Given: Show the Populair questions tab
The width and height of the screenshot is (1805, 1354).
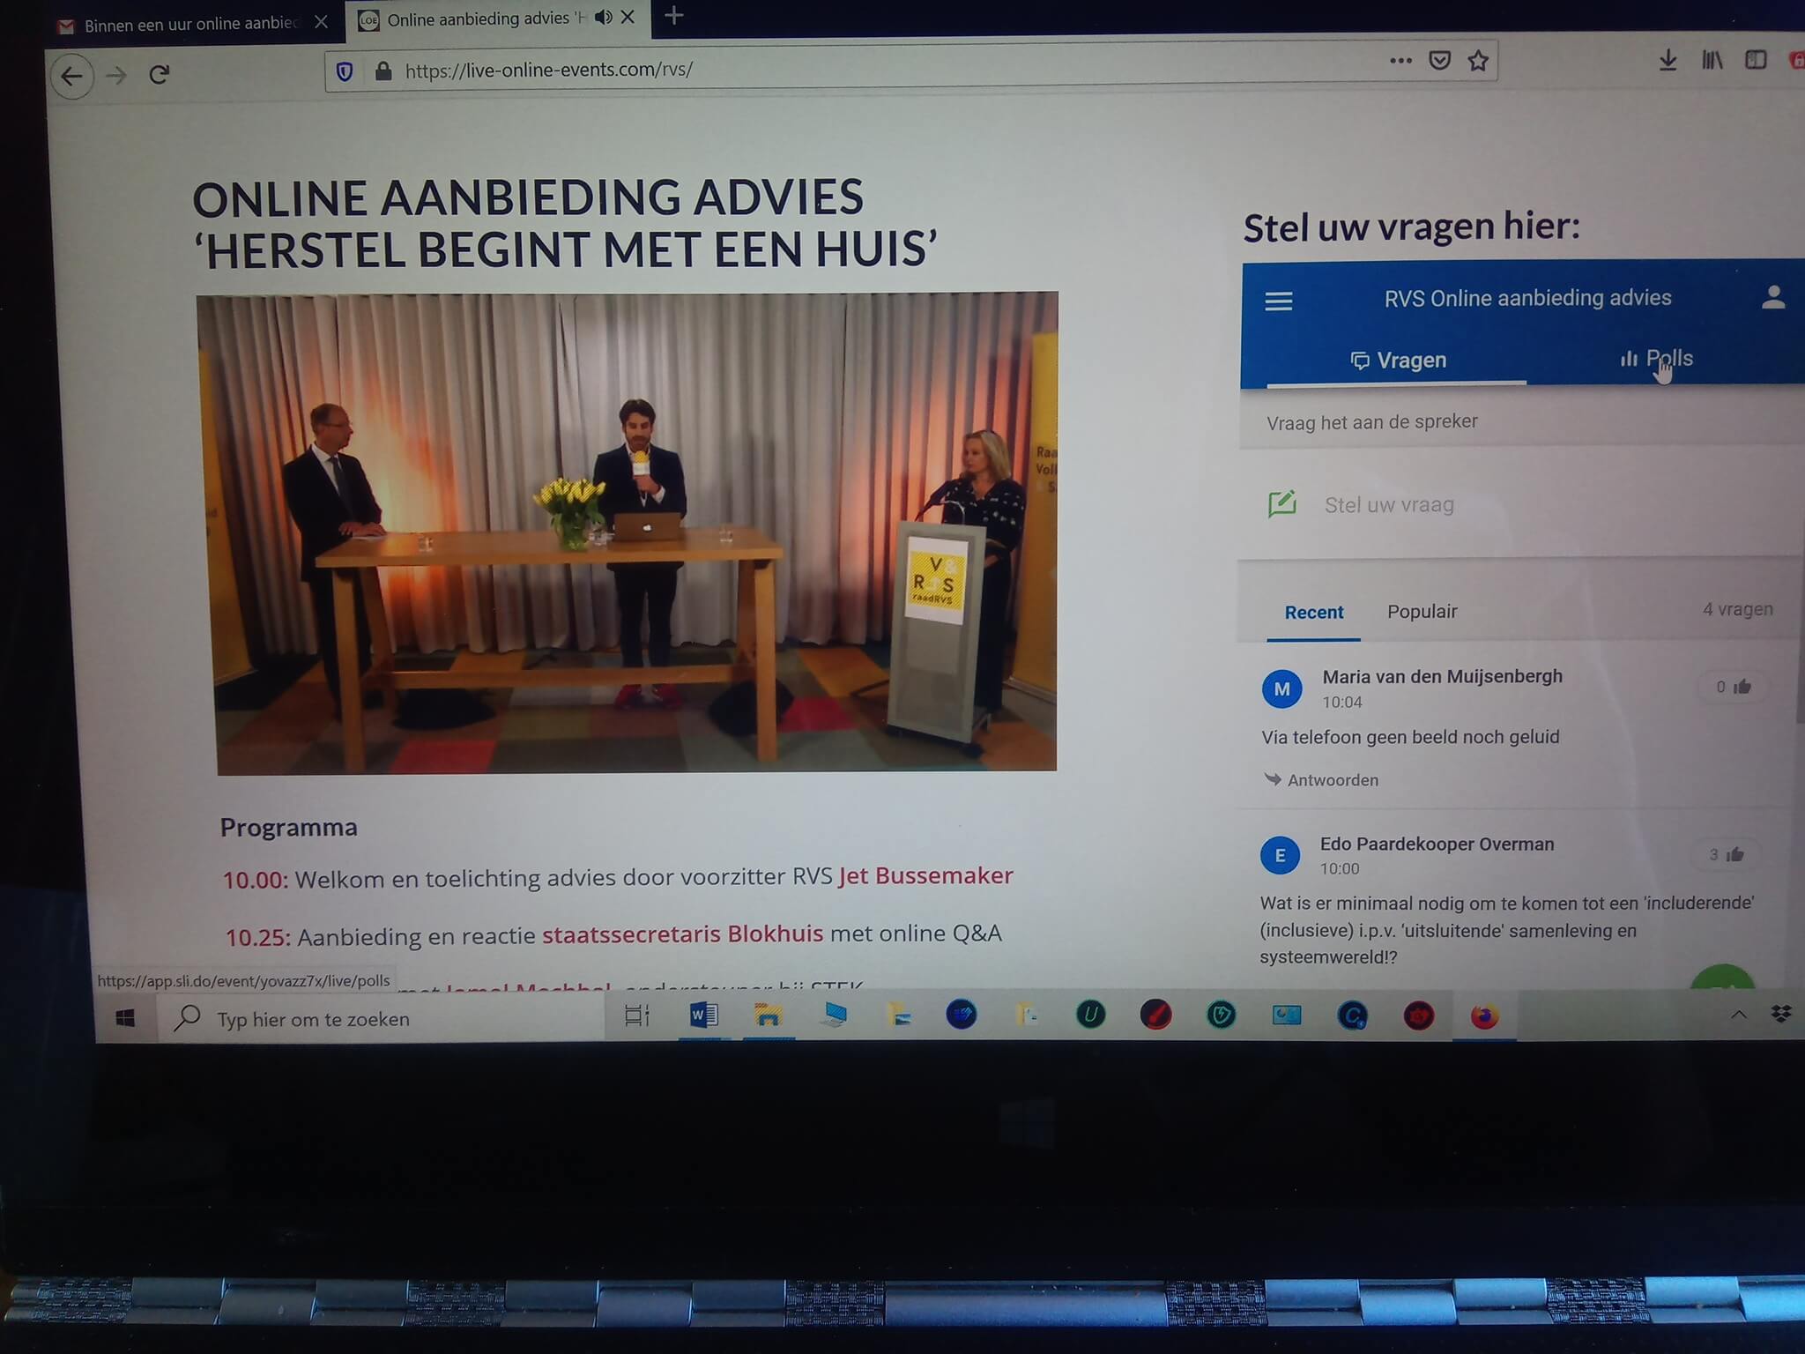Looking at the screenshot, I should (x=1422, y=611).
